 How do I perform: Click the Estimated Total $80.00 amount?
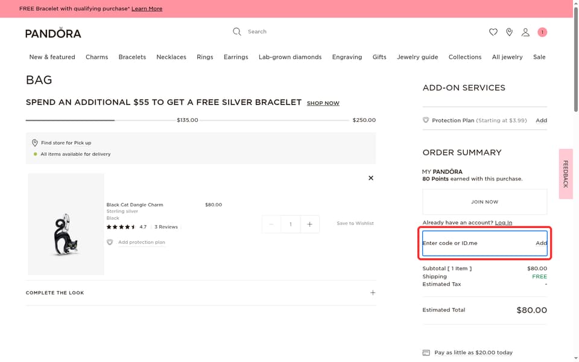click(532, 310)
